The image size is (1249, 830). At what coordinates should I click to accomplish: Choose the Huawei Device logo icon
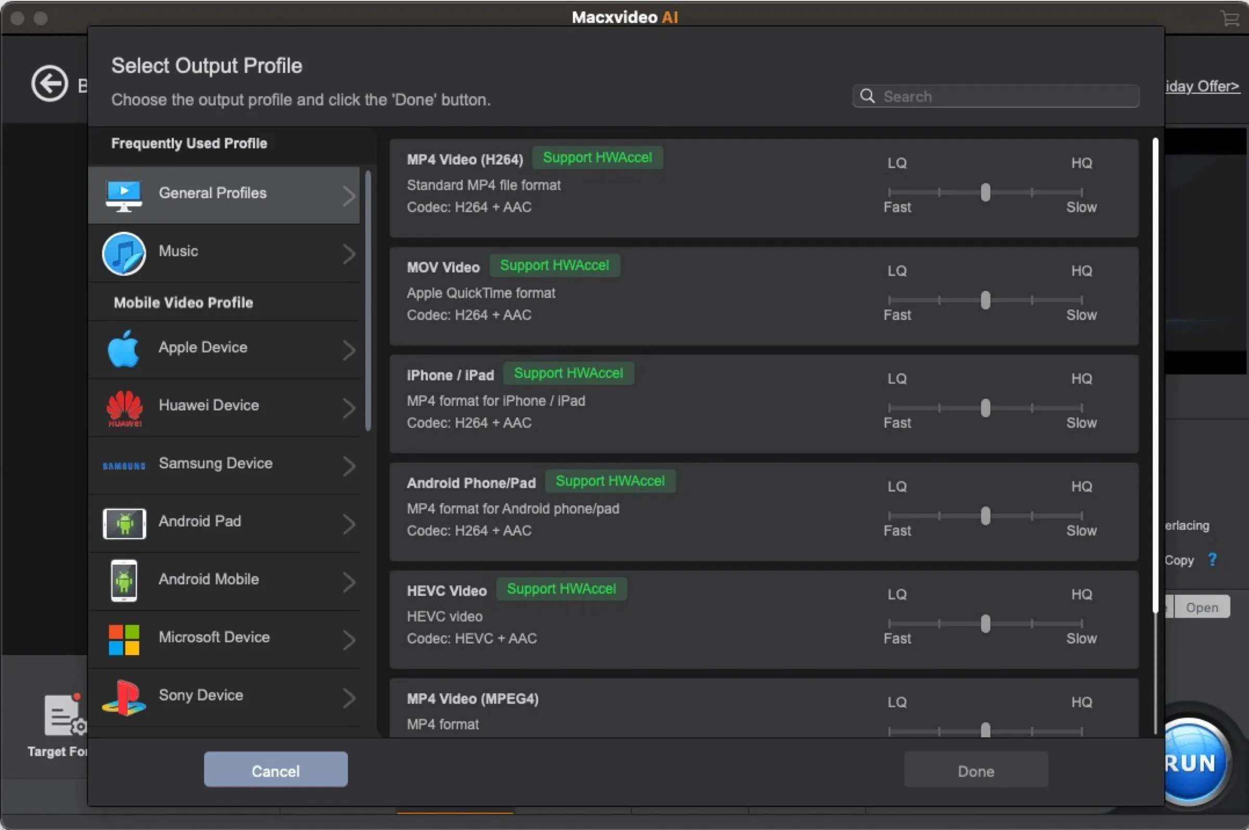124,407
